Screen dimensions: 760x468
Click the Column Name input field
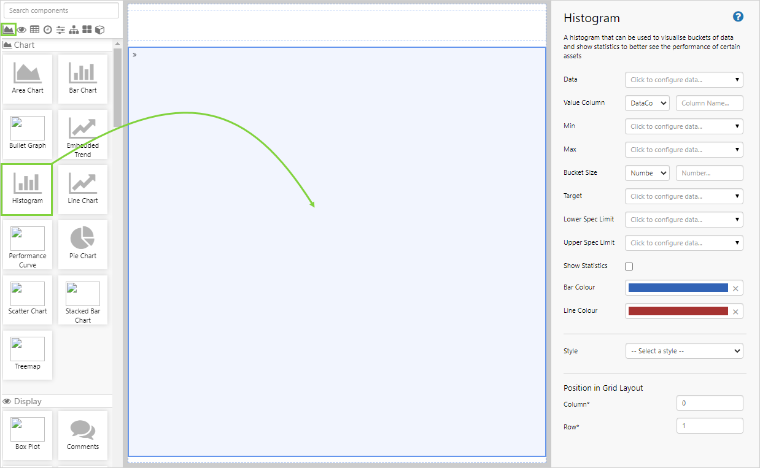click(710, 103)
